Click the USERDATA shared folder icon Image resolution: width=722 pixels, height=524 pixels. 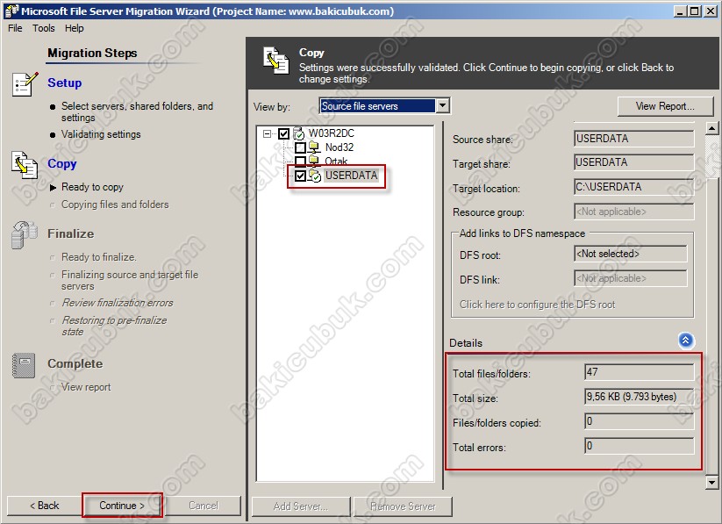pos(314,176)
